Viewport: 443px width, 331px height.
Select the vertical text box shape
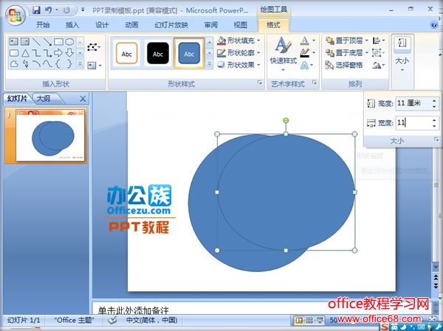tap(25, 42)
